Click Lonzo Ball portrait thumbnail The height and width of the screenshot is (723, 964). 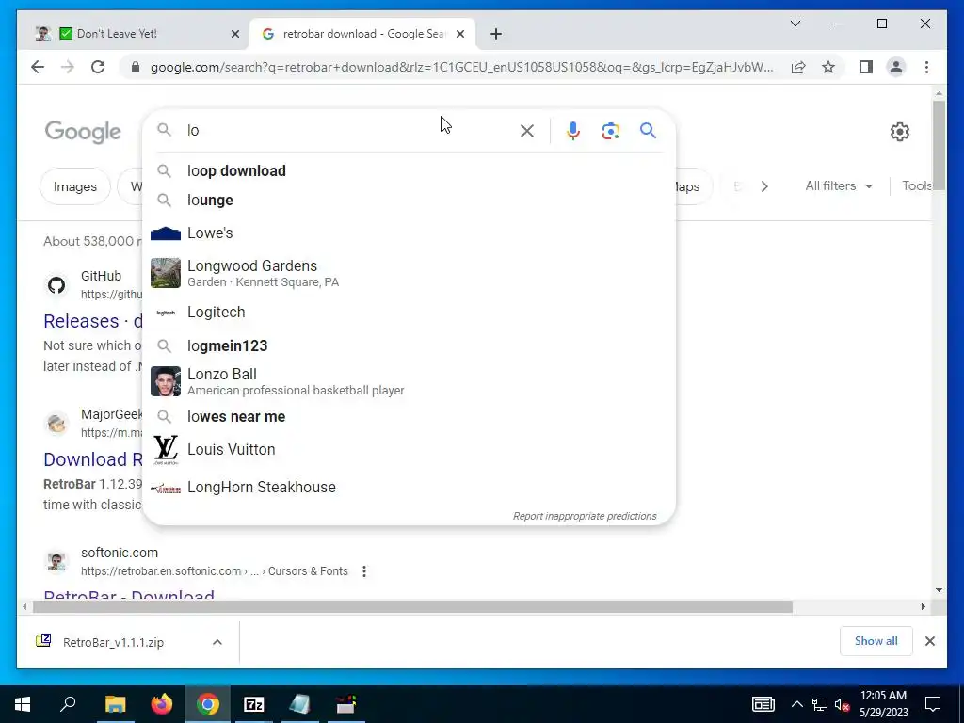click(x=166, y=381)
